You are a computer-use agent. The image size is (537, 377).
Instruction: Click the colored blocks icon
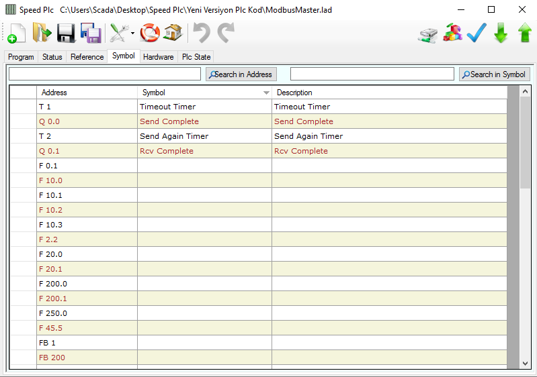click(x=453, y=33)
